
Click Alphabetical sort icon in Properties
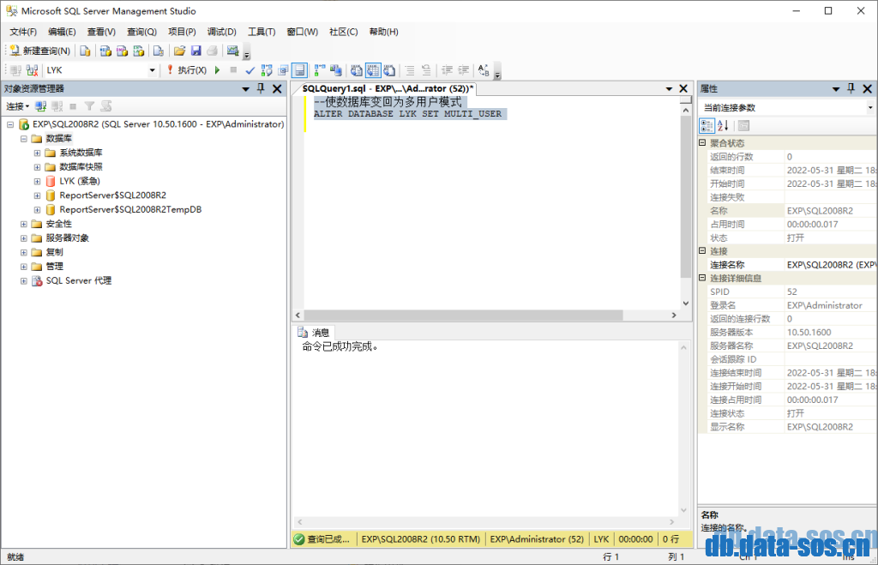coord(723,126)
